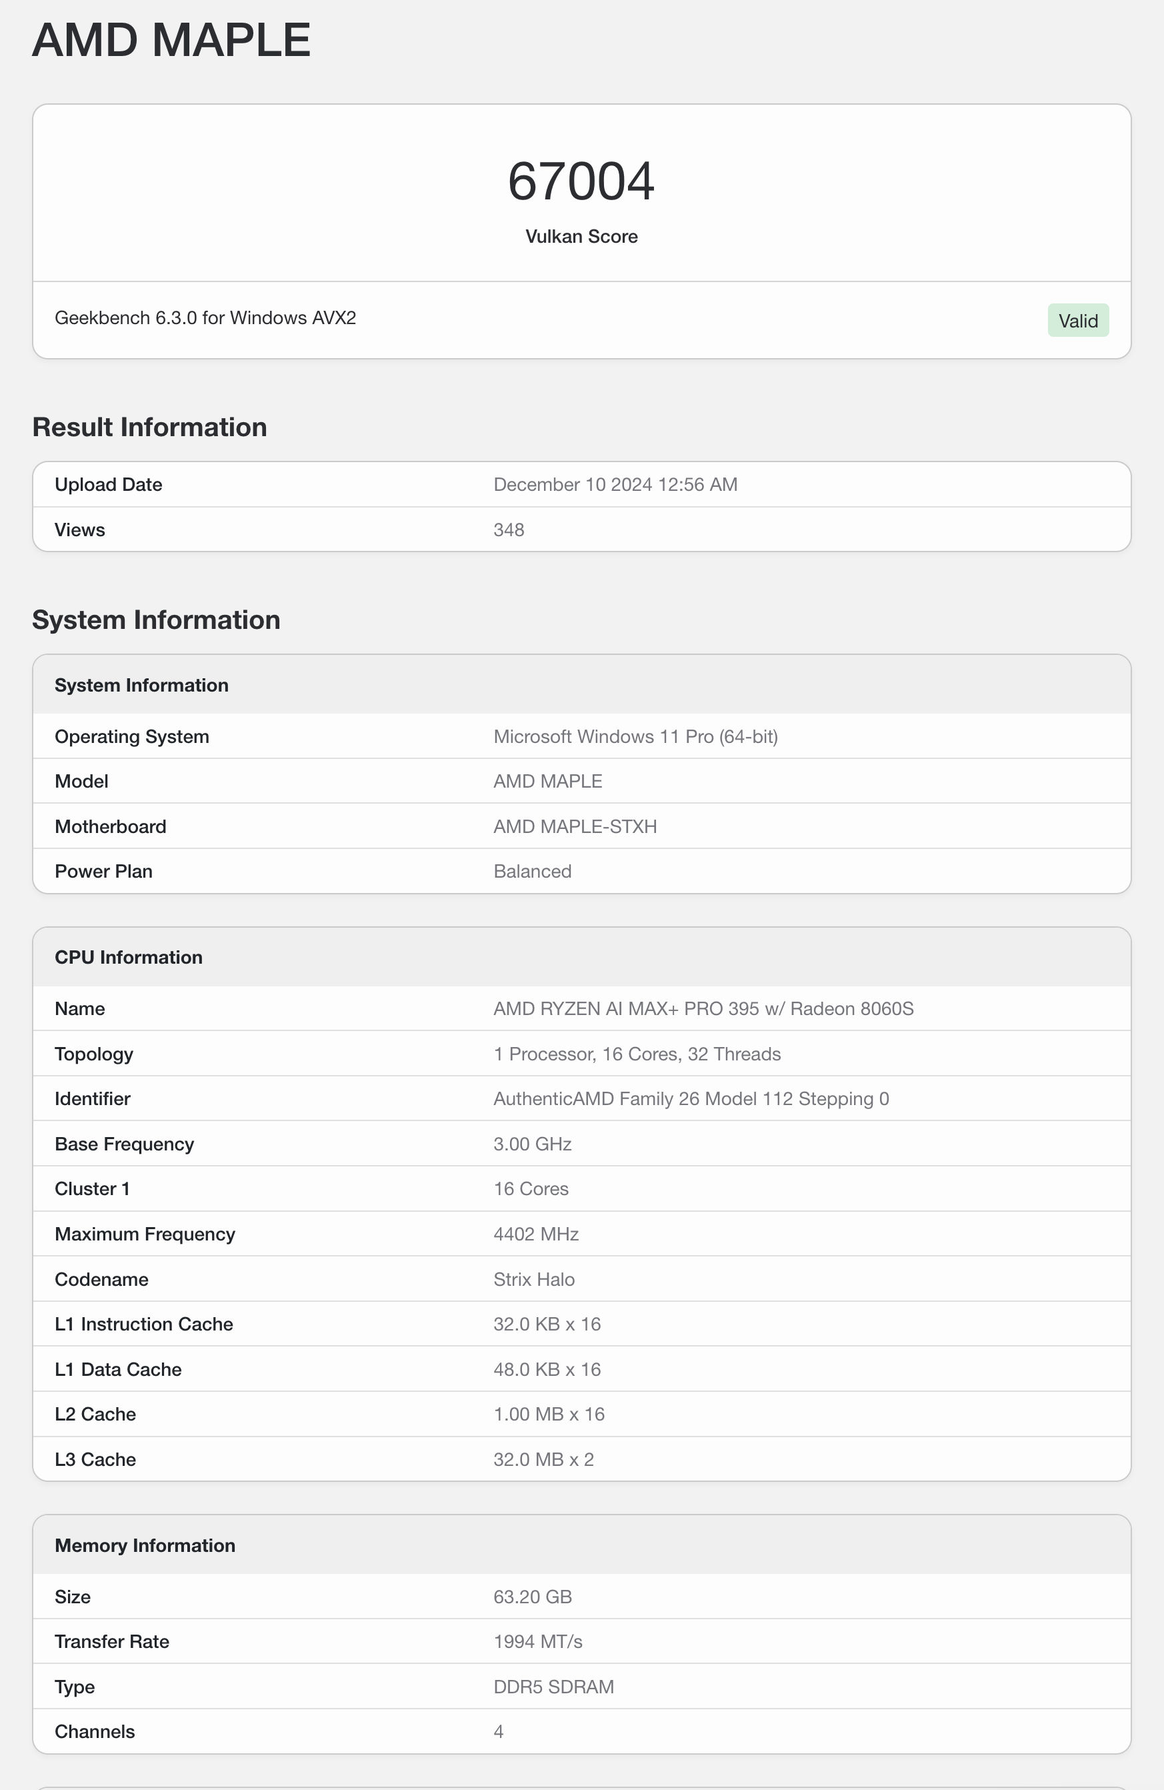Viewport: 1164px width, 1790px height.
Task: Click the Maximum Frequency 4402 MHz value
Action: pos(536,1234)
